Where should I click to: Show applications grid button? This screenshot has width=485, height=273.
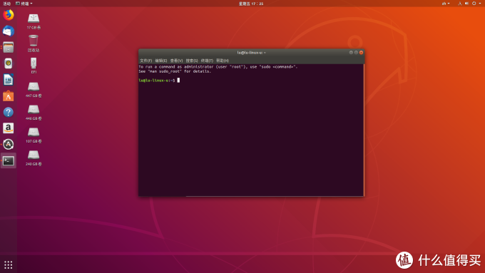[x=9, y=265]
